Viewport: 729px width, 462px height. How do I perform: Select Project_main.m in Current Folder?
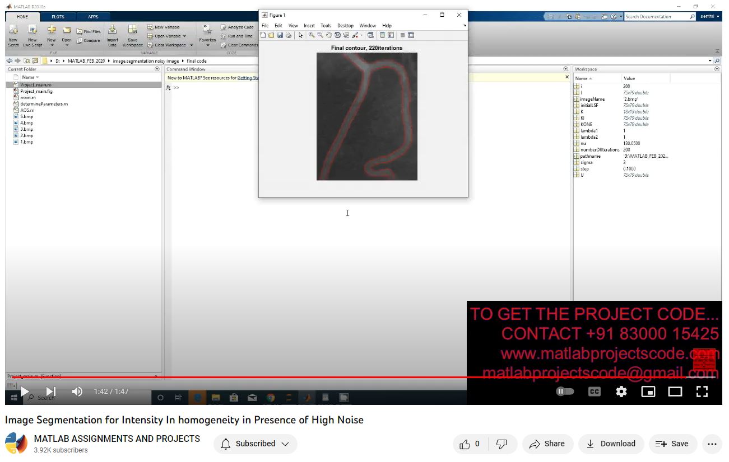click(35, 85)
